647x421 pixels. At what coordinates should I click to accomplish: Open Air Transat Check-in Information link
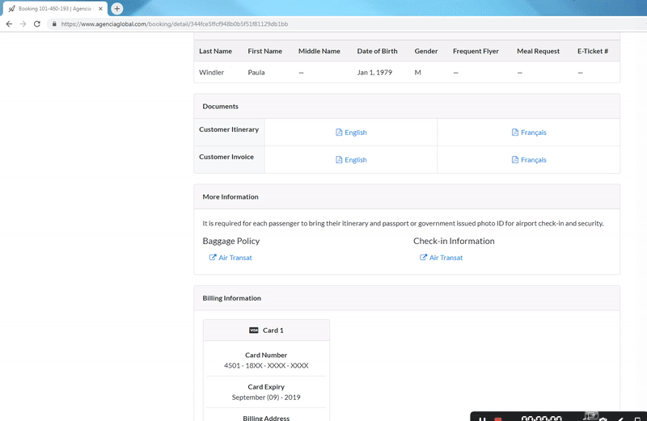pyautogui.click(x=446, y=258)
